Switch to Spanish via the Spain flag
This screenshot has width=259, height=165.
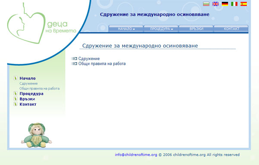coord(243,4)
